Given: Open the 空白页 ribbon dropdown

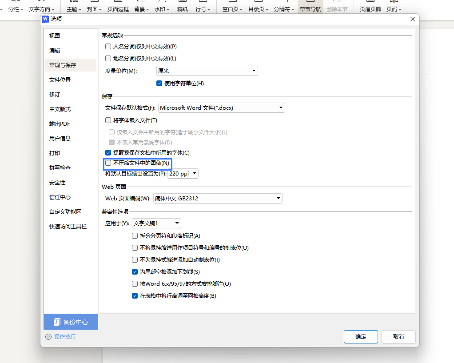Looking at the screenshot, I should coord(232,9).
